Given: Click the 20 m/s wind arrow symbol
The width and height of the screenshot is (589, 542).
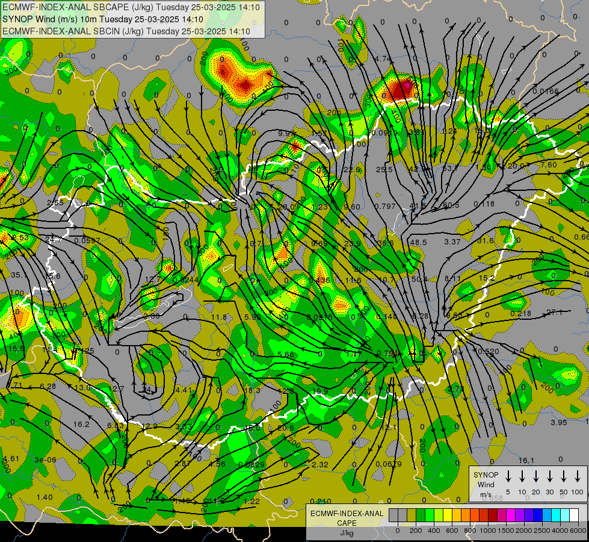Looking at the screenshot, I should tap(536, 476).
